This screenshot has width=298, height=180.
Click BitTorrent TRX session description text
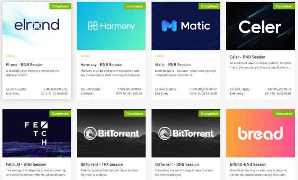[x=109, y=172]
